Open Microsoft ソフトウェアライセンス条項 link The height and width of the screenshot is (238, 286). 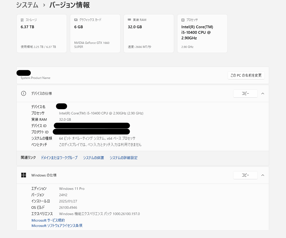tap(57, 226)
